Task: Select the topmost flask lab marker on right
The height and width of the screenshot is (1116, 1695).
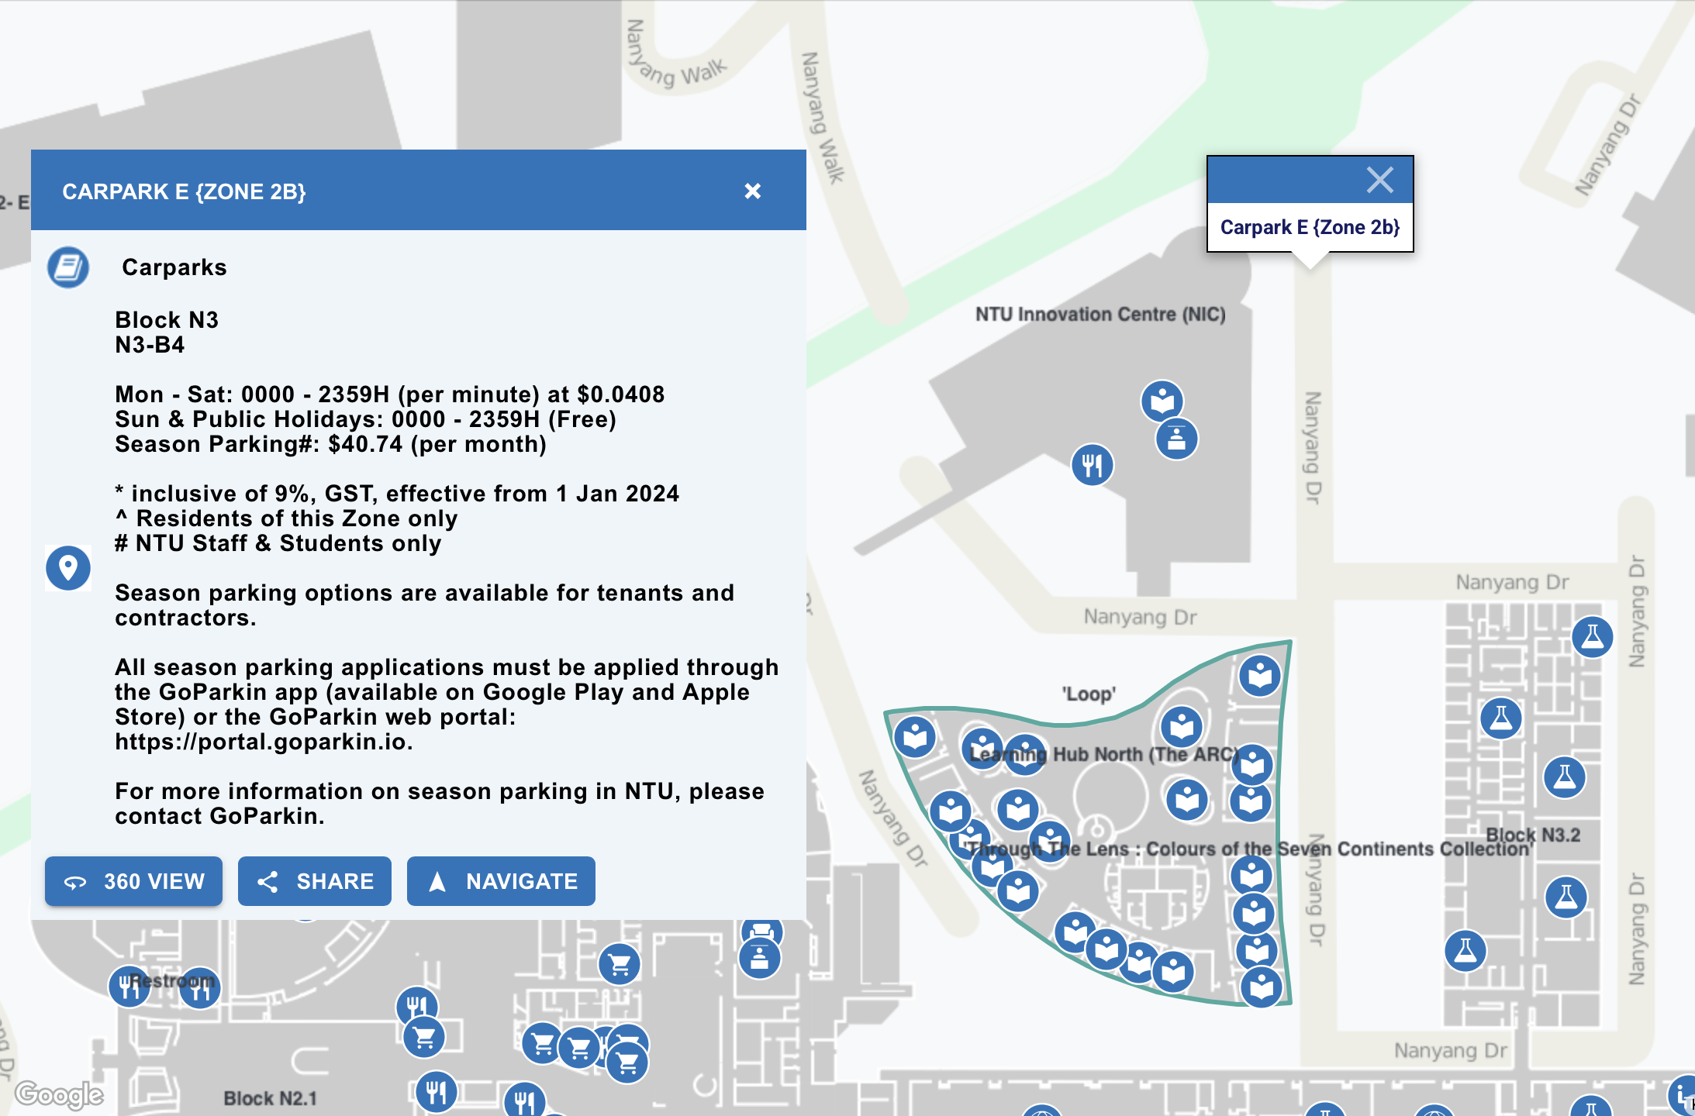Action: 1592,637
